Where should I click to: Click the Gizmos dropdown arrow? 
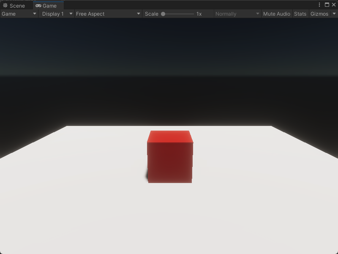pos(334,14)
